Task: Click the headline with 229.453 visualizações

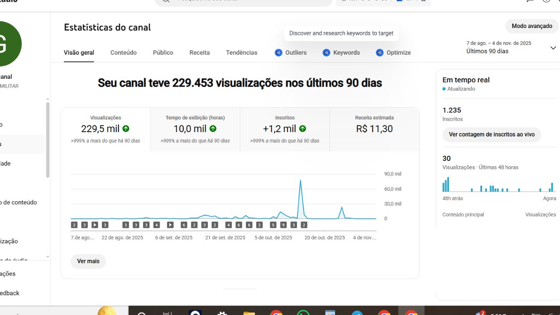Action: pos(240,83)
